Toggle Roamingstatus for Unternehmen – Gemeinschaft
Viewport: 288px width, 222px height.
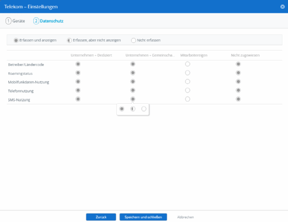point(133,73)
